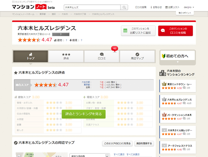208x157 pixels.
Task: Click the star icon beside の評点 heading
Action: 16,73
